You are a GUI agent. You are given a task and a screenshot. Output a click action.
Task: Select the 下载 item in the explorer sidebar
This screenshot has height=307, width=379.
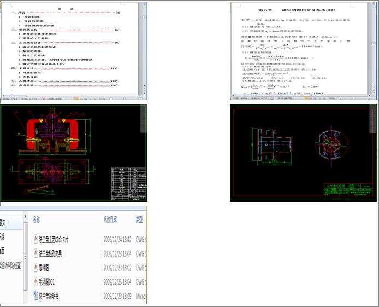point(2,236)
